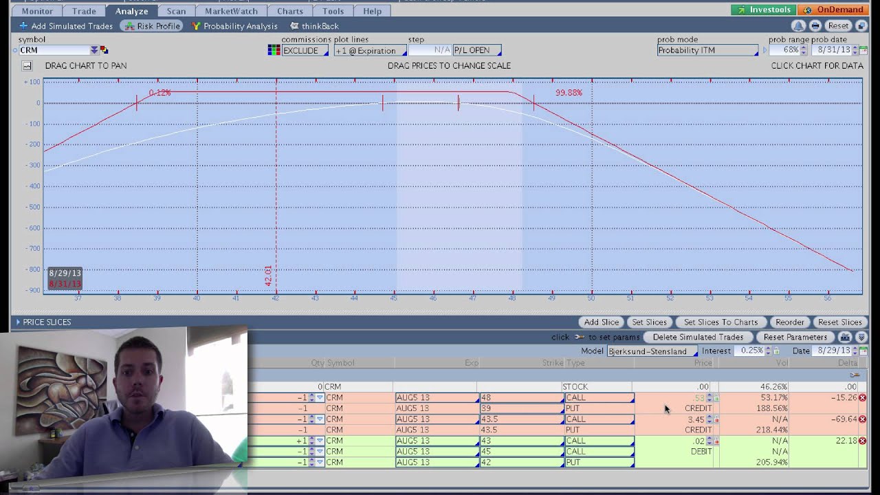Select the Probability Analysis subtab

pos(235,26)
